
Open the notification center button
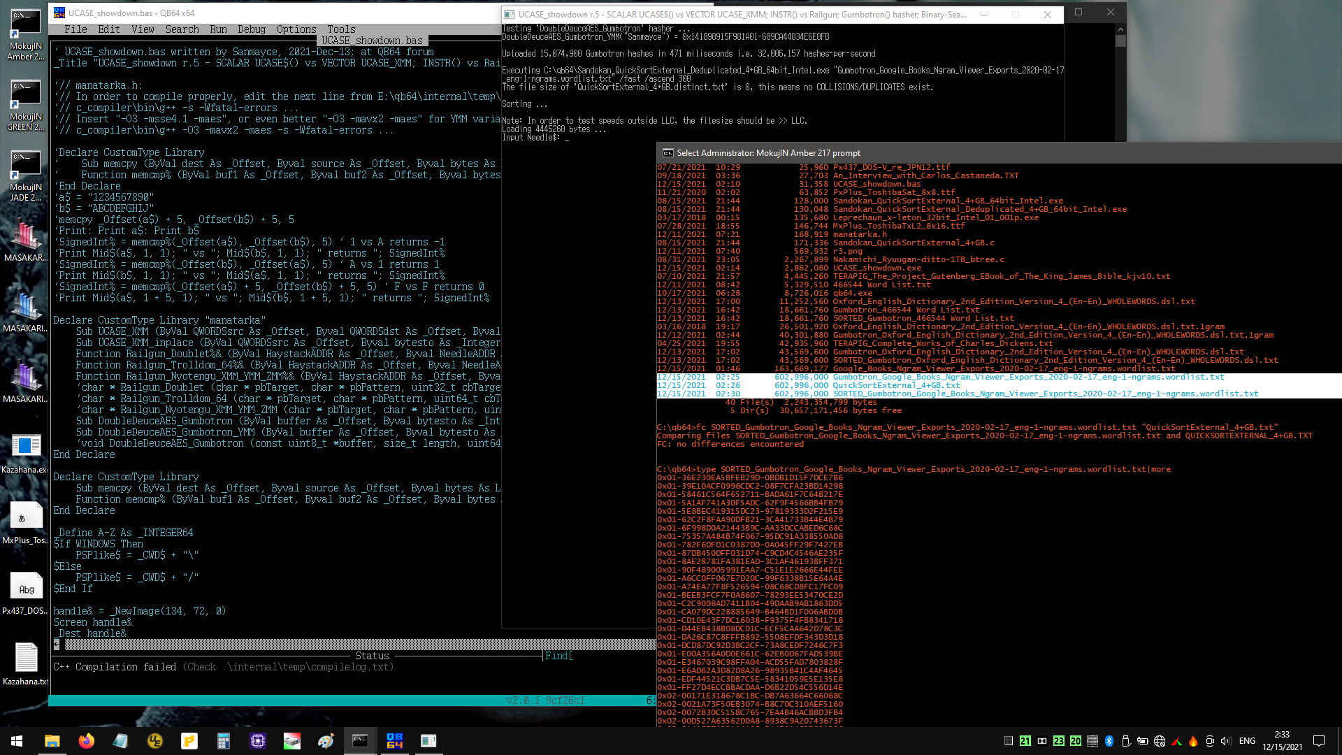pyautogui.click(x=1319, y=741)
